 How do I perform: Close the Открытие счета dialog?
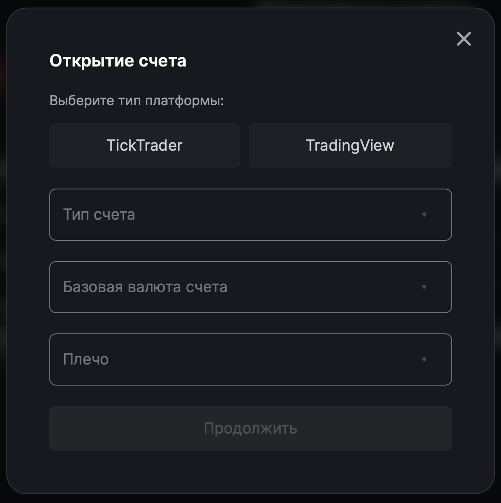click(463, 39)
